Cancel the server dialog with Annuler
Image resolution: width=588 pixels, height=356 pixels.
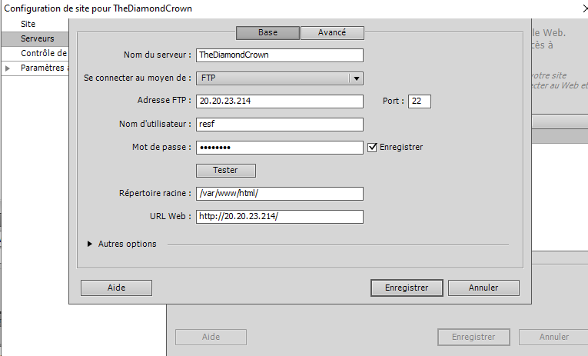(483, 288)
